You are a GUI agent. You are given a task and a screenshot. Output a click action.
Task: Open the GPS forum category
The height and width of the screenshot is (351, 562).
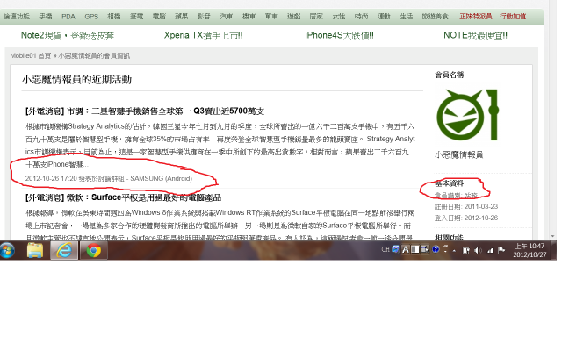(91, 17)
